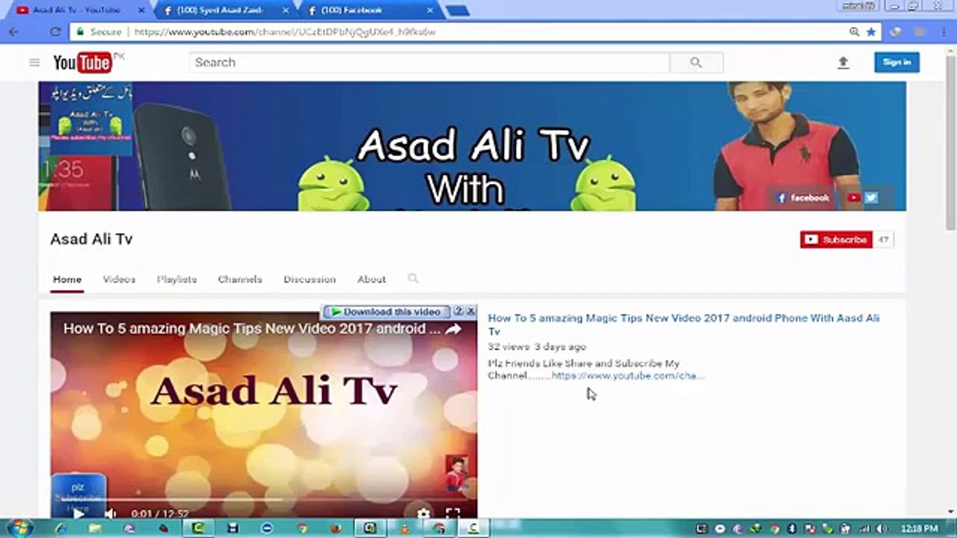Focus the YouTube Search field
Viewport: 957px width, 538px height.
click(429, 63)
